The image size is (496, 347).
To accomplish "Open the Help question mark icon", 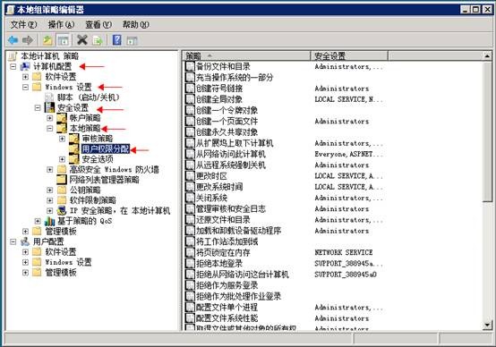I will click(x=117, y=40).
